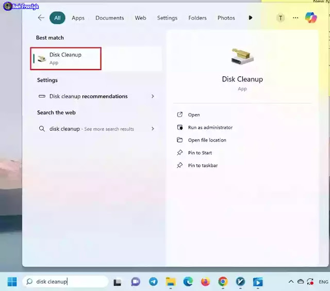The width and height of the screenshot is (330, 291).
Task: Launch Microsoft Edge from the taskbar
Action: pyautogui.click(x=188, y=282)
